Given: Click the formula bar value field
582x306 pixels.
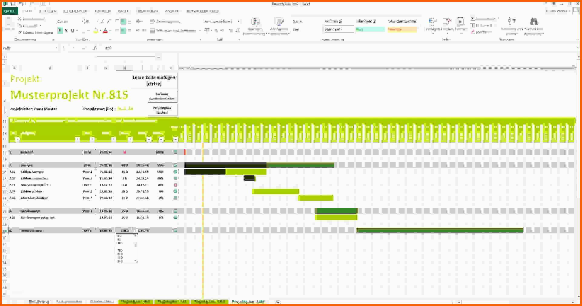Looking at the screenshot, I should (x=339, y=48).
